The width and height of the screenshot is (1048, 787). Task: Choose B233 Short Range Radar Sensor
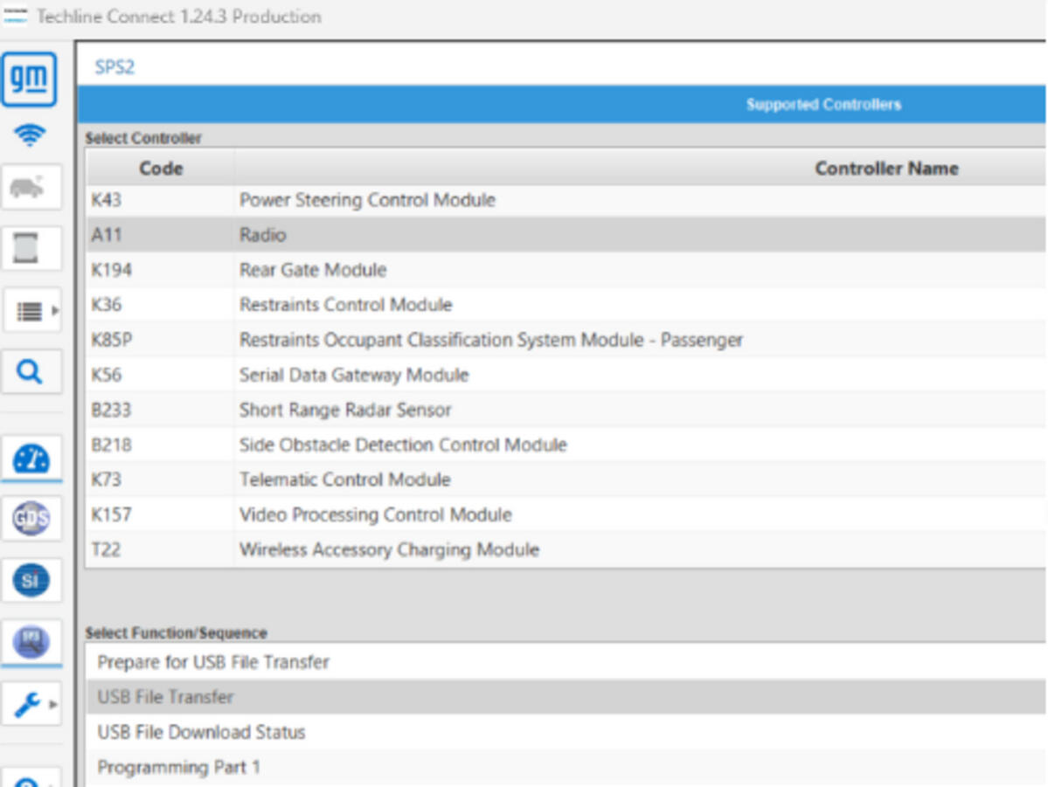pos(566,410)
